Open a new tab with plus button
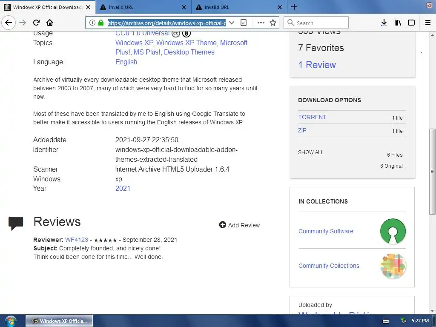Viewport: 436px width, 327px height. tap(294, 7)
